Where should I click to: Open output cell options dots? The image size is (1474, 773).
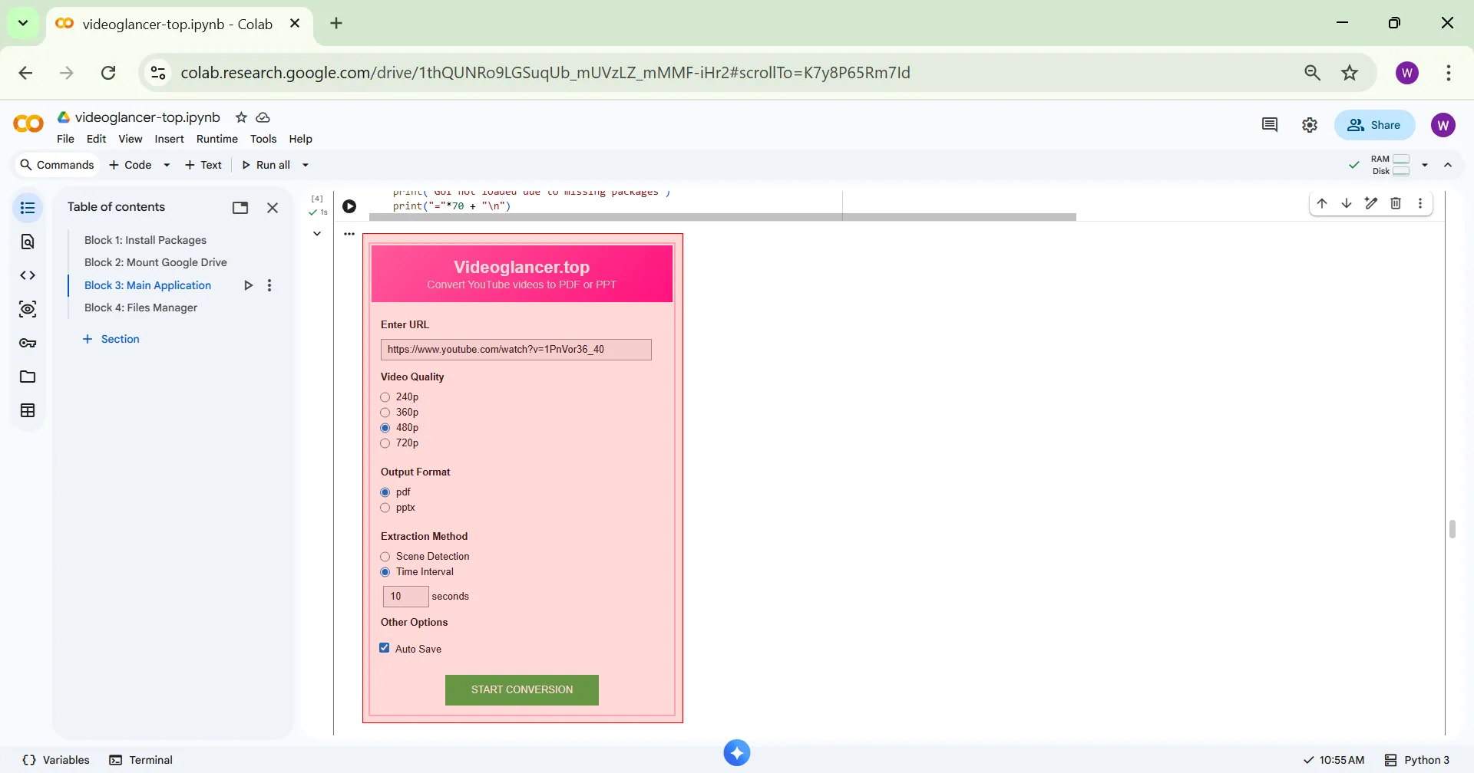[x=349, y=234]
